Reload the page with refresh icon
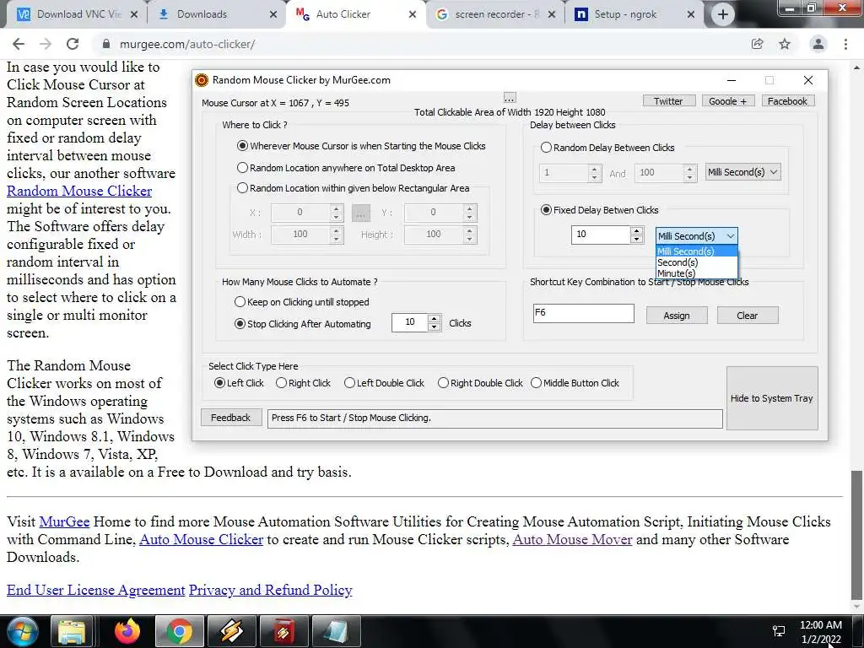This screenshot has width=864, height=648. coord(73,44)
